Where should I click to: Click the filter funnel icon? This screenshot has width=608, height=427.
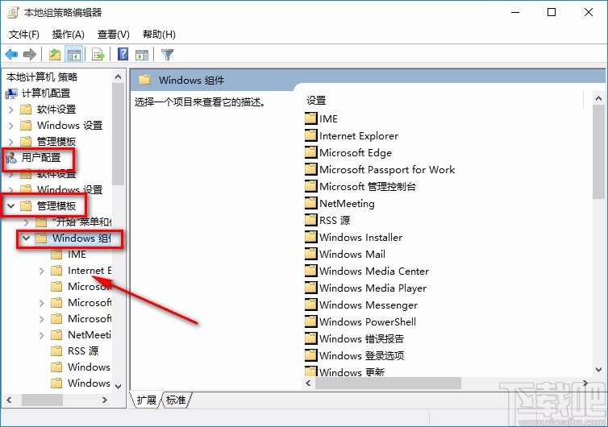point(167,55)
